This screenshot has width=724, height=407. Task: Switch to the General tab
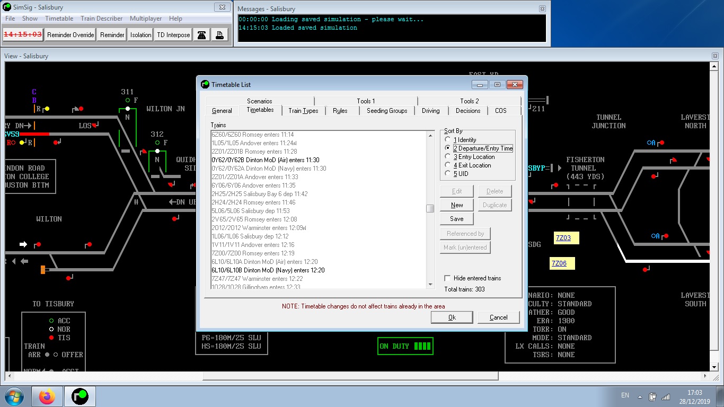click(x=222, y=111)
